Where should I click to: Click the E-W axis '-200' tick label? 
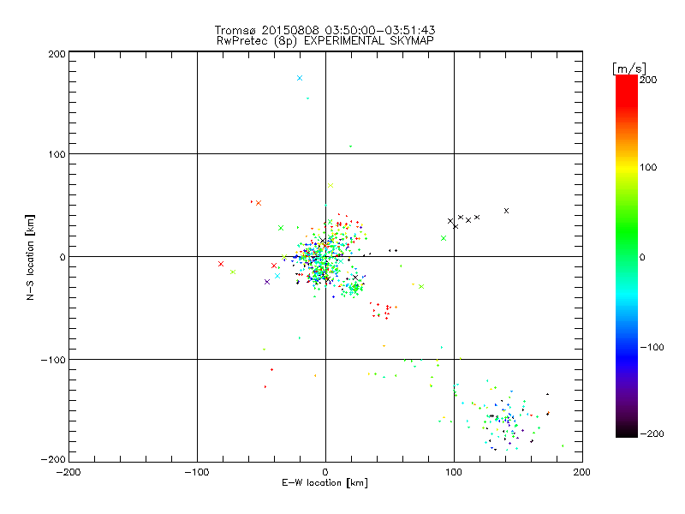pyautogui.click(x=68, y=472)
